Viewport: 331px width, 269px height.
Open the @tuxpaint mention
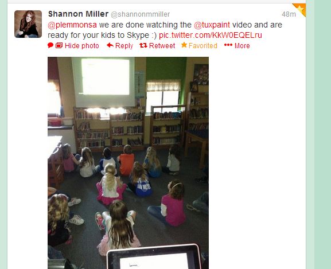coord(212,25)
